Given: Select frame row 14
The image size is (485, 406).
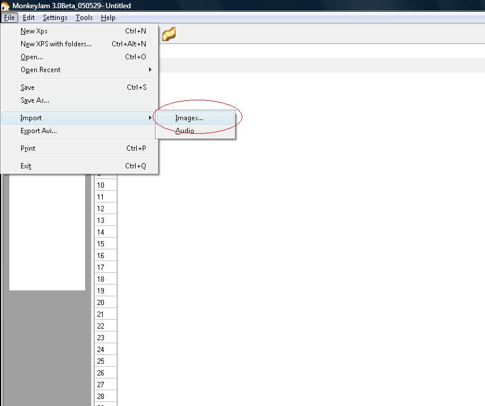Looking at the screenshot, I should [106, 232].
